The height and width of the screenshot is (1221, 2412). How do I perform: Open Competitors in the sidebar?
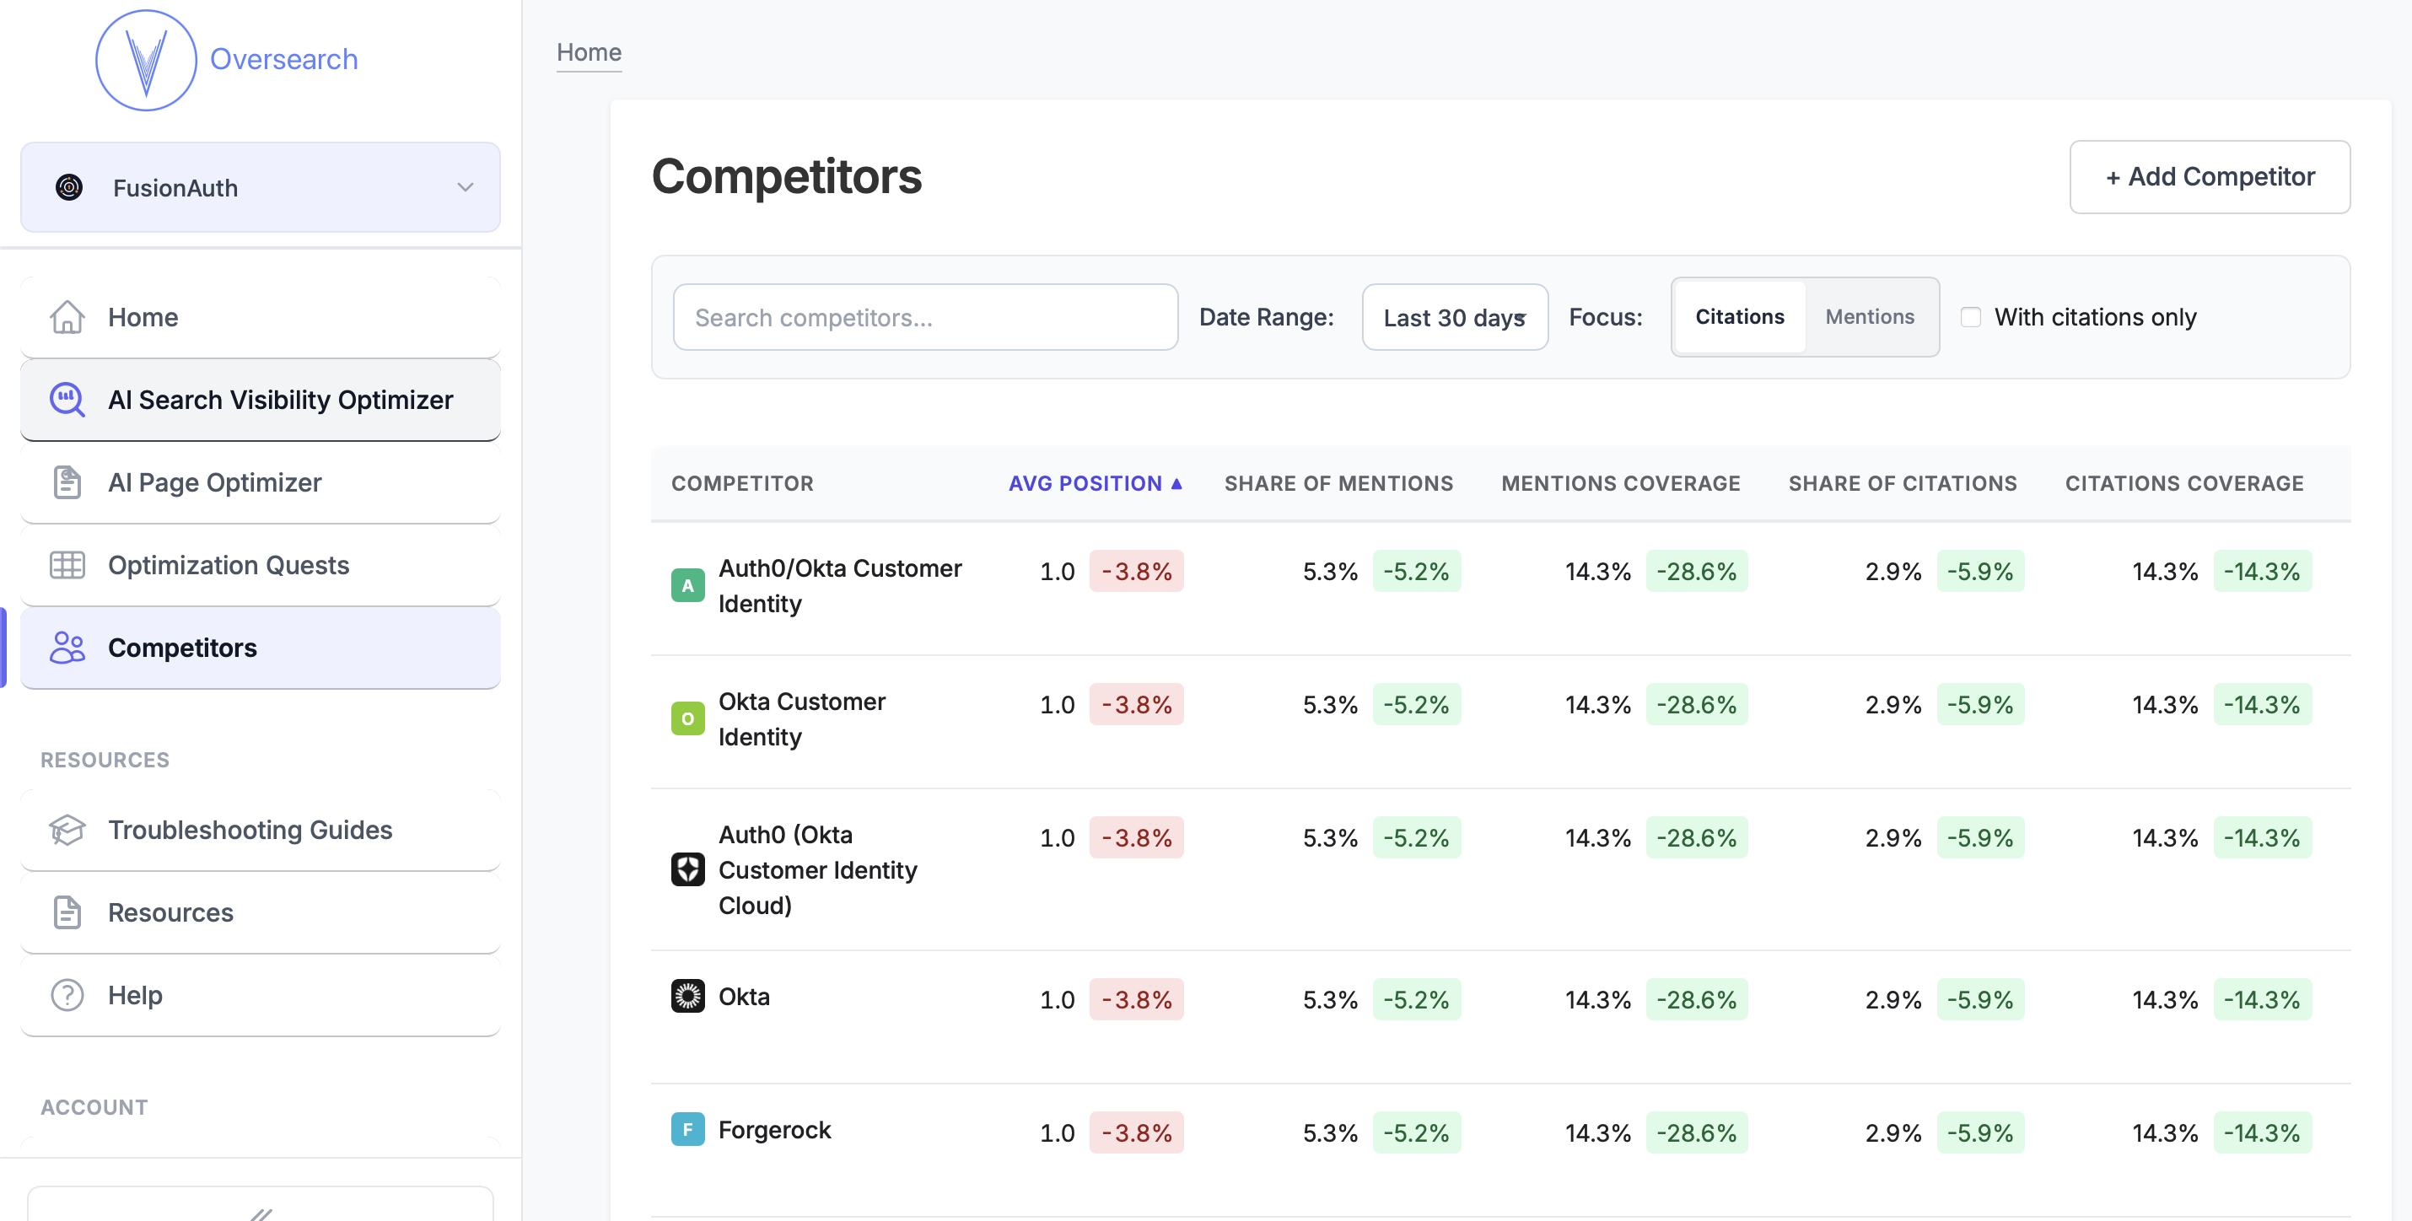pyautogui.click(x=181, y=648)
